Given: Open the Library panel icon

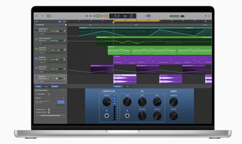Looking at the screenshot, I should coord(37,16).
